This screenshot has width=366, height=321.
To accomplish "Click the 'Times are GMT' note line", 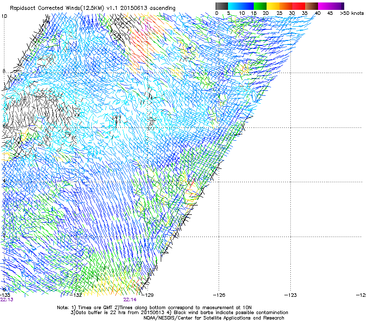I will pos(154,308).
